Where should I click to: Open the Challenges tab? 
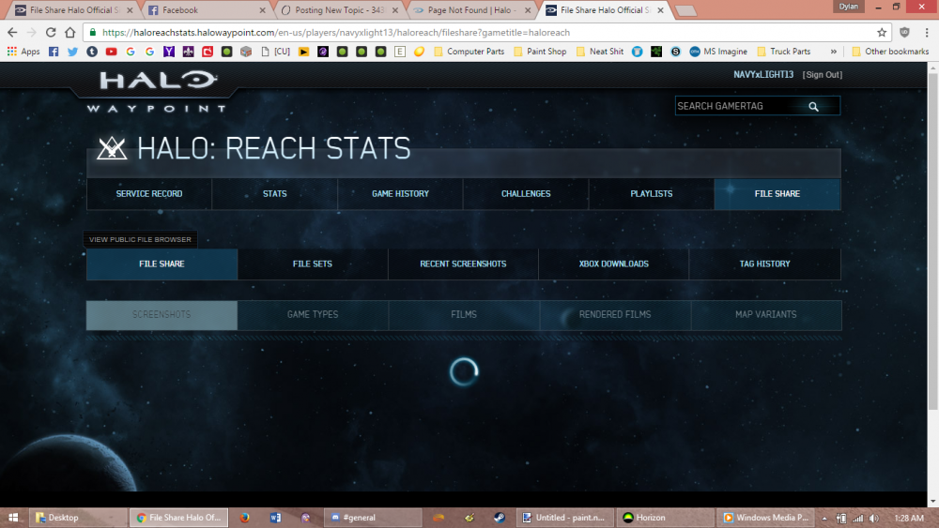tap(526, 194)
